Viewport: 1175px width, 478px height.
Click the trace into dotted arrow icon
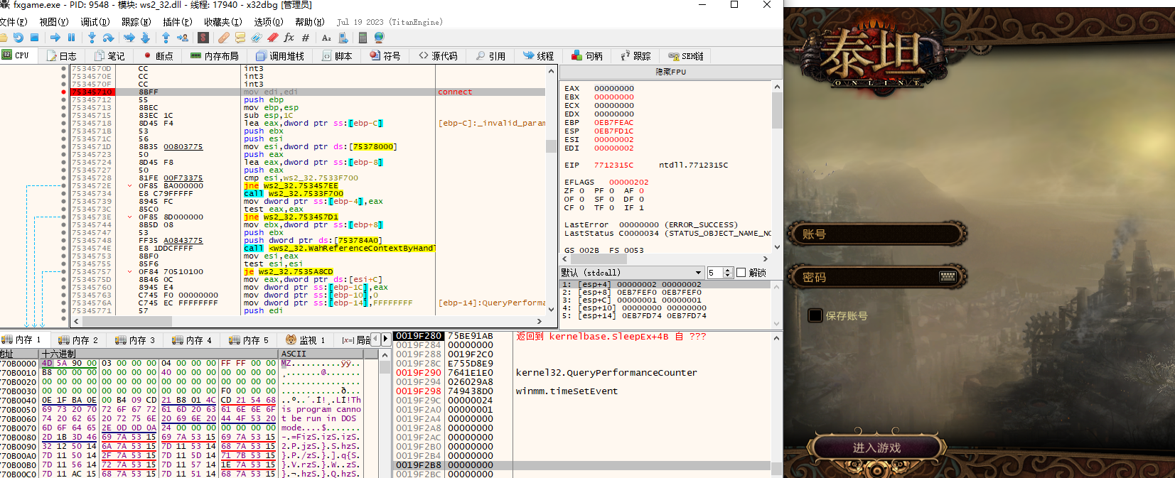(129, 38)
